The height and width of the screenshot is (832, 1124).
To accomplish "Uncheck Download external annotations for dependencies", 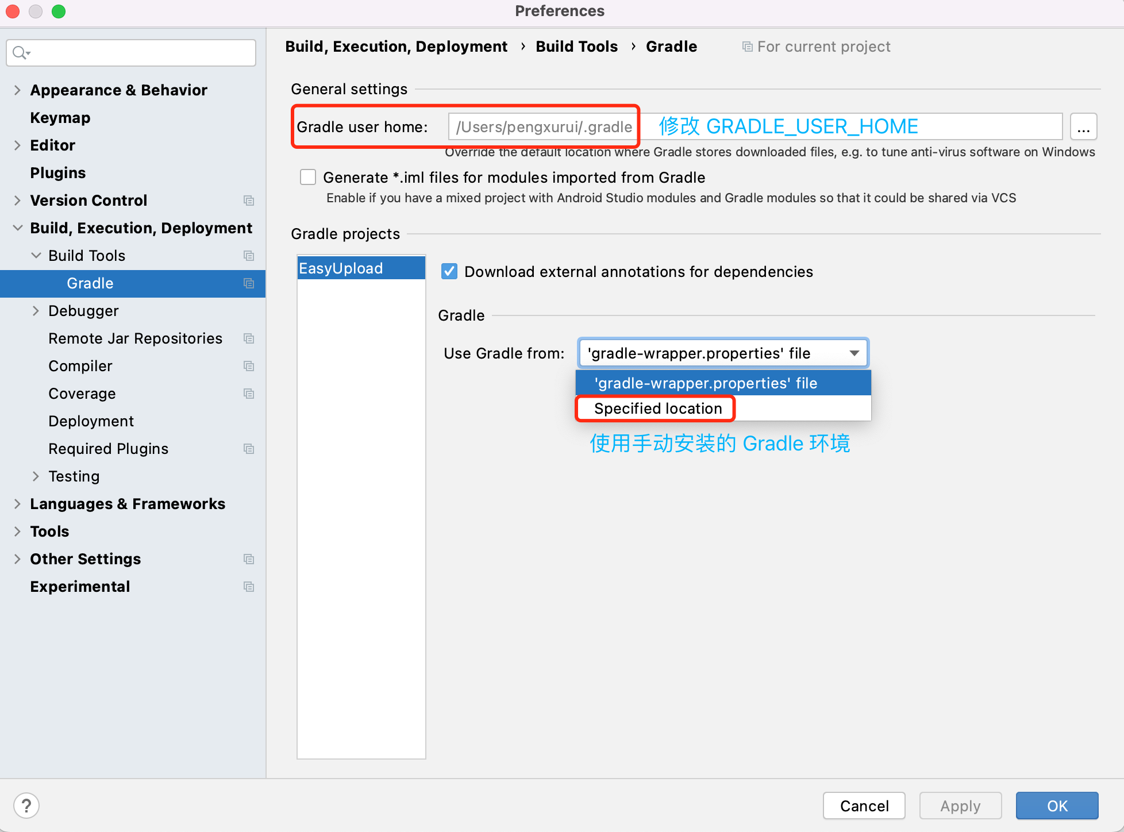I will pyautogui.click(x=449, y=271).
